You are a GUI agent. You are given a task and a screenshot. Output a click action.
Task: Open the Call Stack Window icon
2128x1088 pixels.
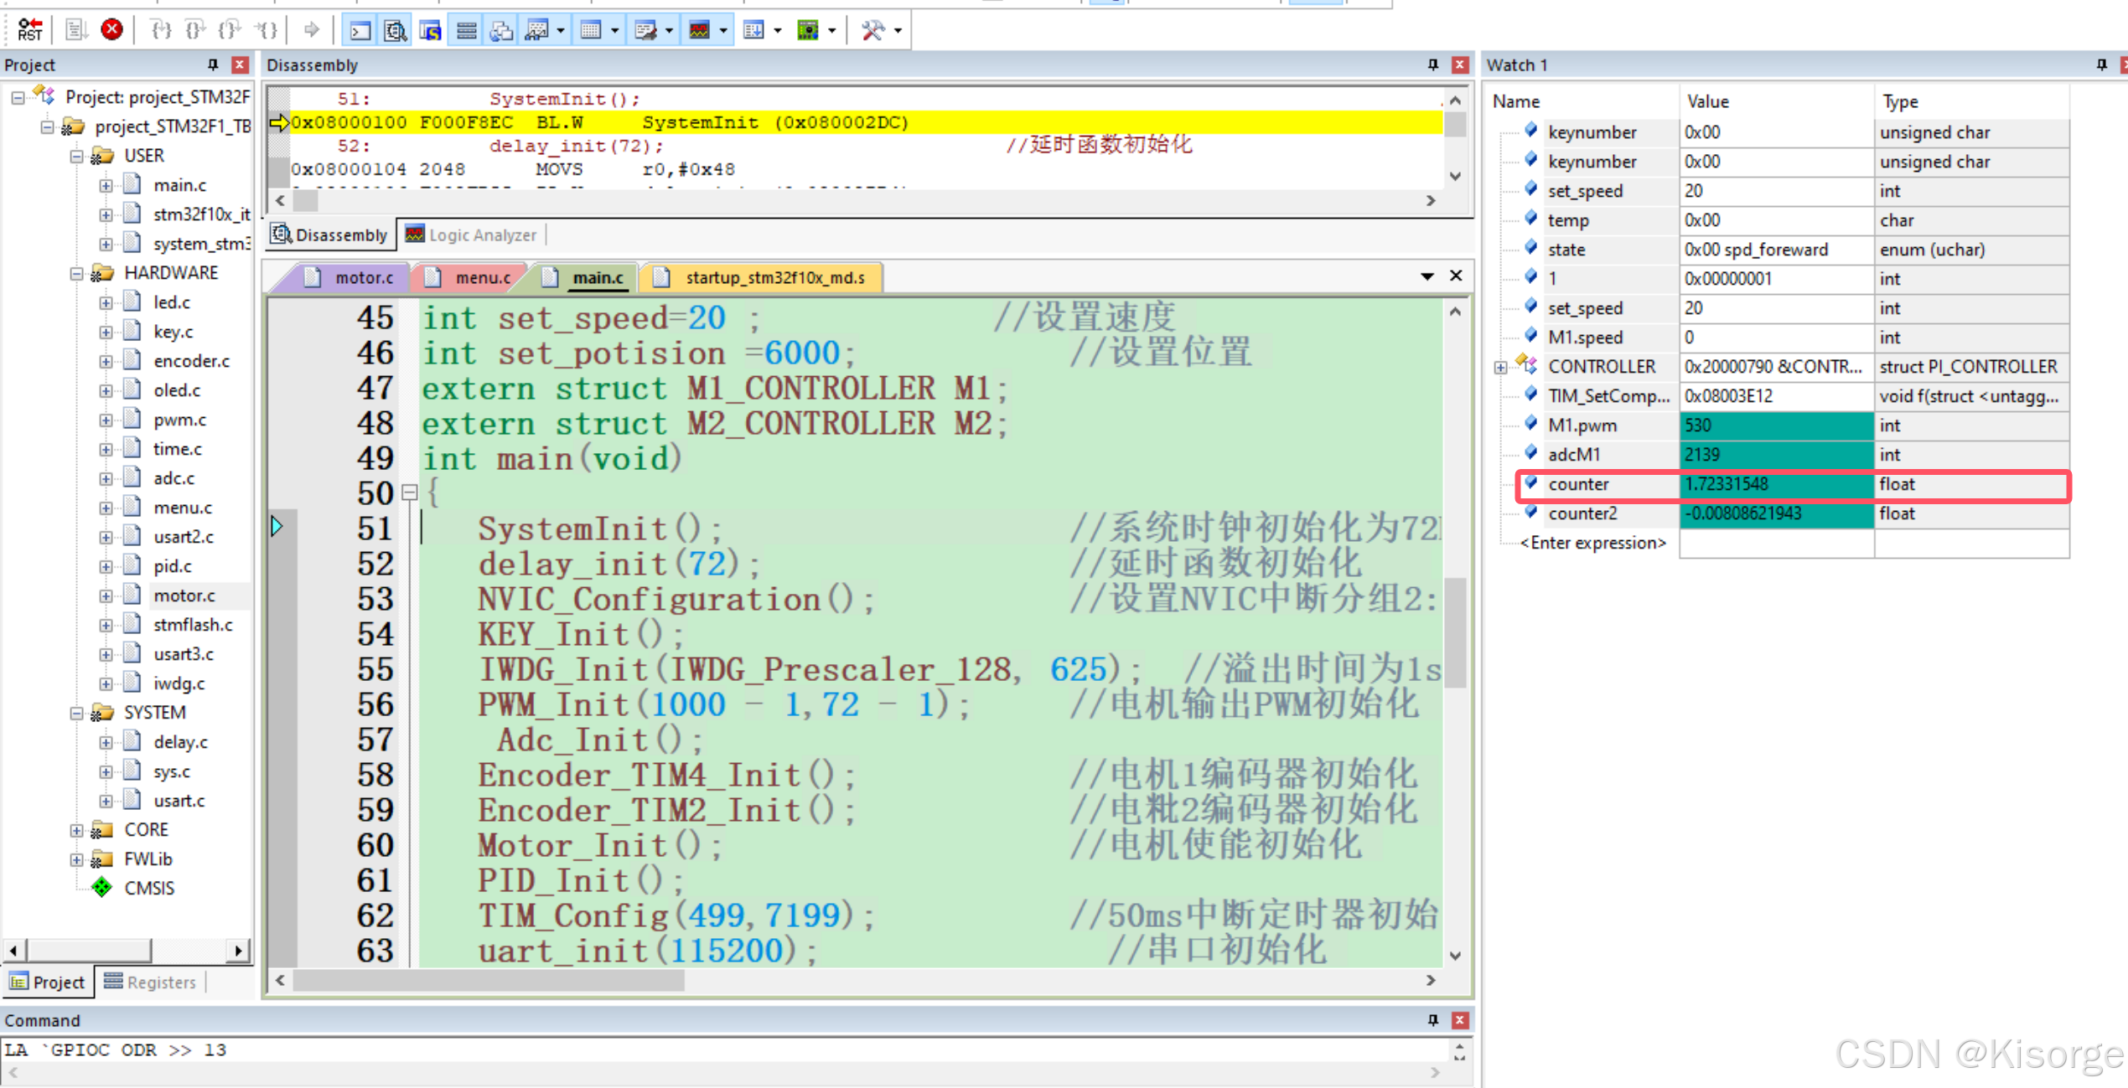point(501,31)
